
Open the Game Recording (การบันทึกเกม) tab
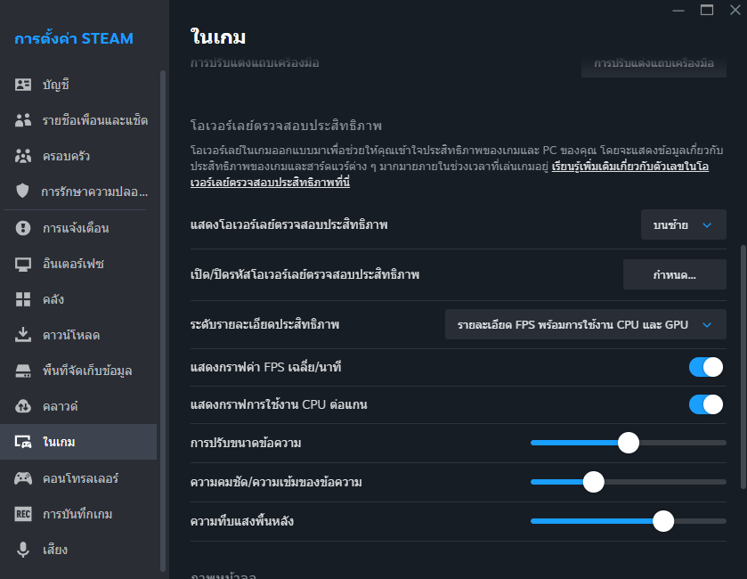point(77,514)
